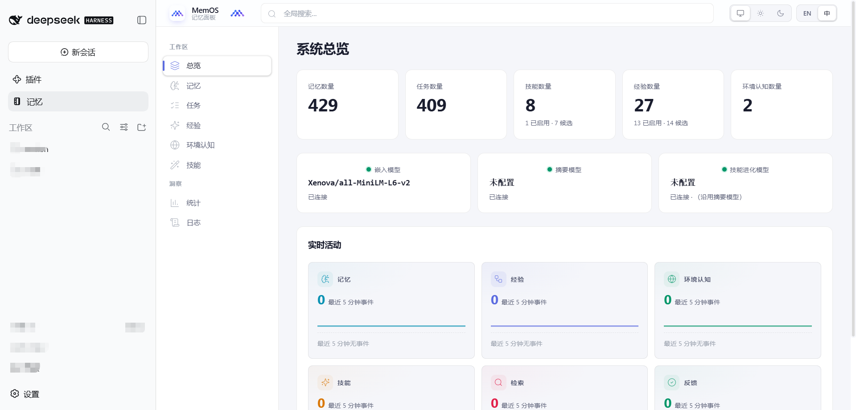Viewport: 856px width, 410px height.
Task: Open 记忆 in the MemOS navigation
Action: pos(217,86)
